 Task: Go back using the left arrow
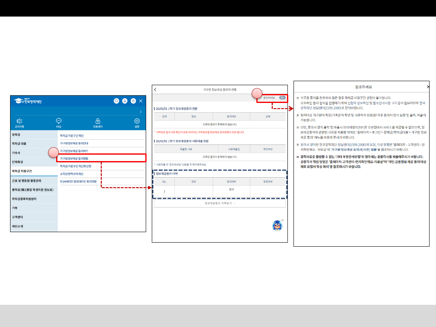(155, 89)
